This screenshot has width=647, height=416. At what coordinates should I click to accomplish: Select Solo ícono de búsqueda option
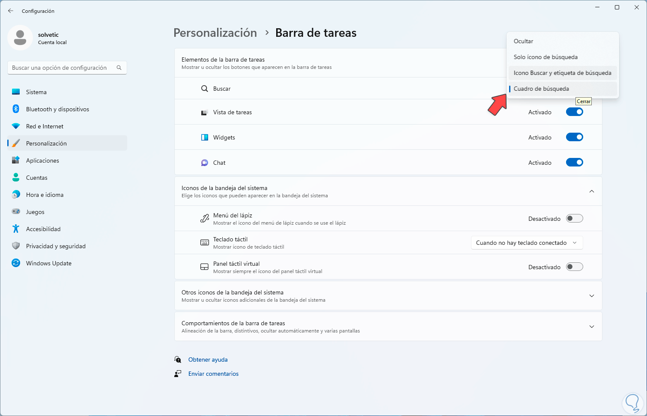[x=546, y=57]
